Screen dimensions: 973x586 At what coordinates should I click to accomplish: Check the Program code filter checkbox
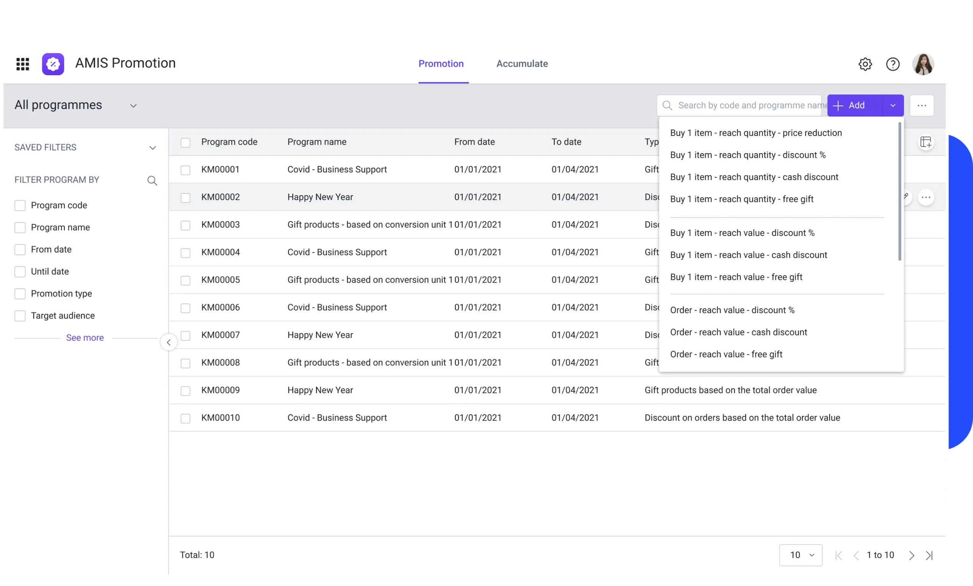(20, 205)
